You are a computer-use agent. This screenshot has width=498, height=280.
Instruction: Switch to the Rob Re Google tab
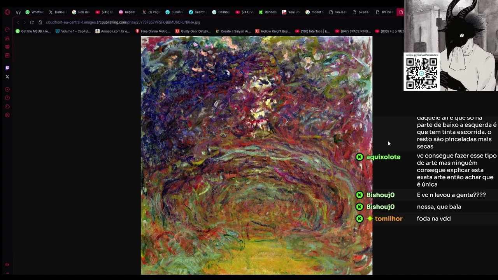point(81,12)
